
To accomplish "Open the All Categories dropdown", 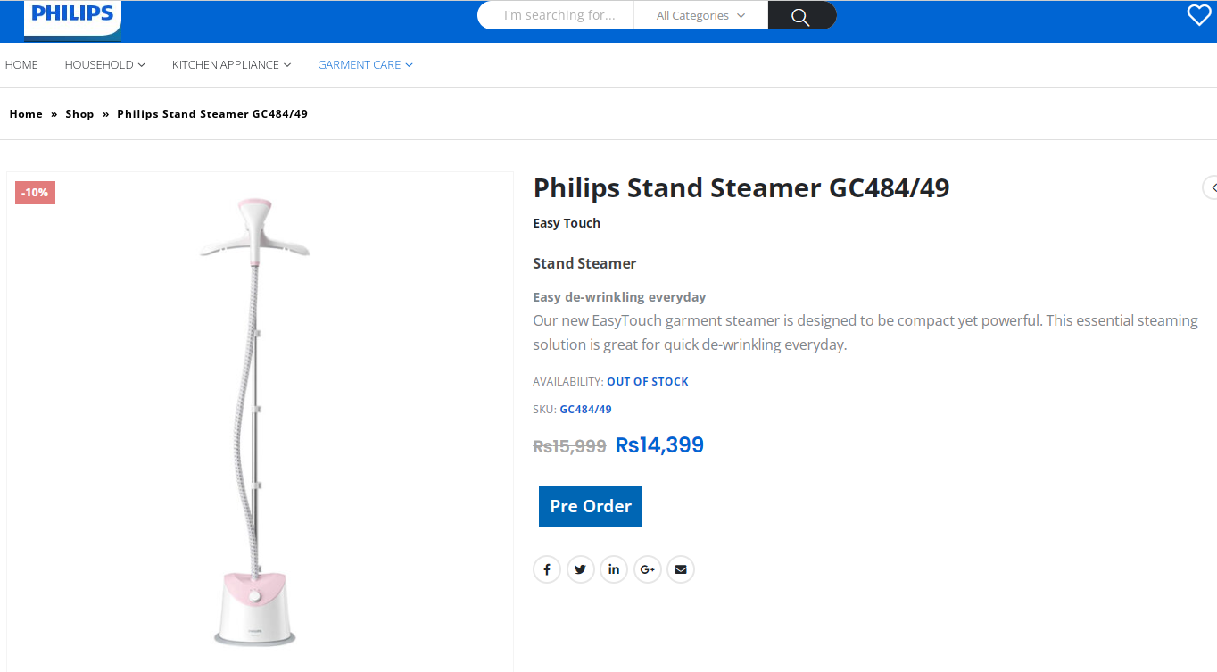I will (x=700, y=16).
